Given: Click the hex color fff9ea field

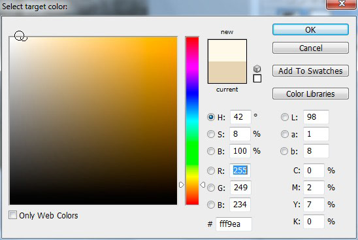Looking at the screenshot, I should click(234, 224).
